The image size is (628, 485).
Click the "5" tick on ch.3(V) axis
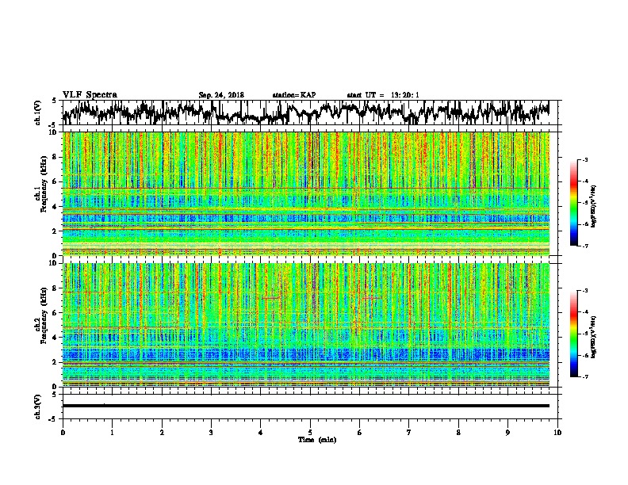click(55, 395)
